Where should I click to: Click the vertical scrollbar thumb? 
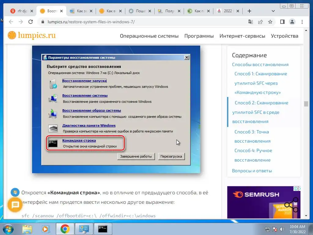(306, 104)
